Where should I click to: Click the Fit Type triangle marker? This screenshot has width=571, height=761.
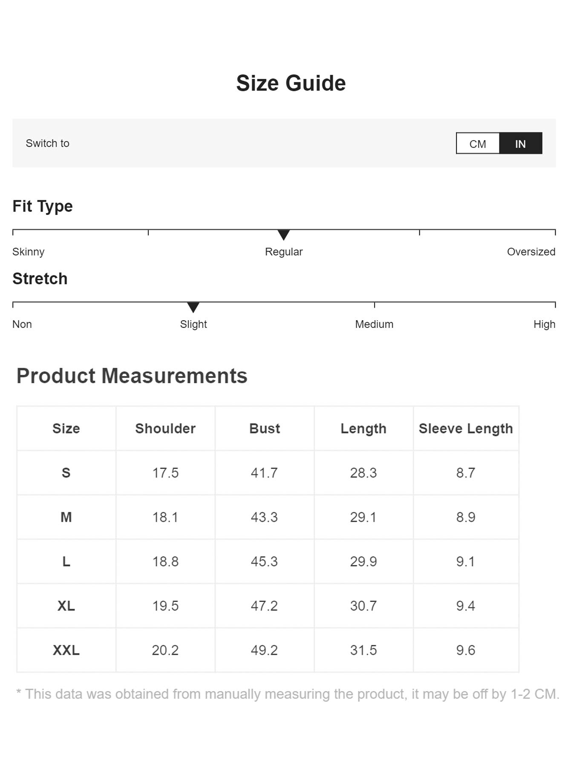[x=283, y=234]
